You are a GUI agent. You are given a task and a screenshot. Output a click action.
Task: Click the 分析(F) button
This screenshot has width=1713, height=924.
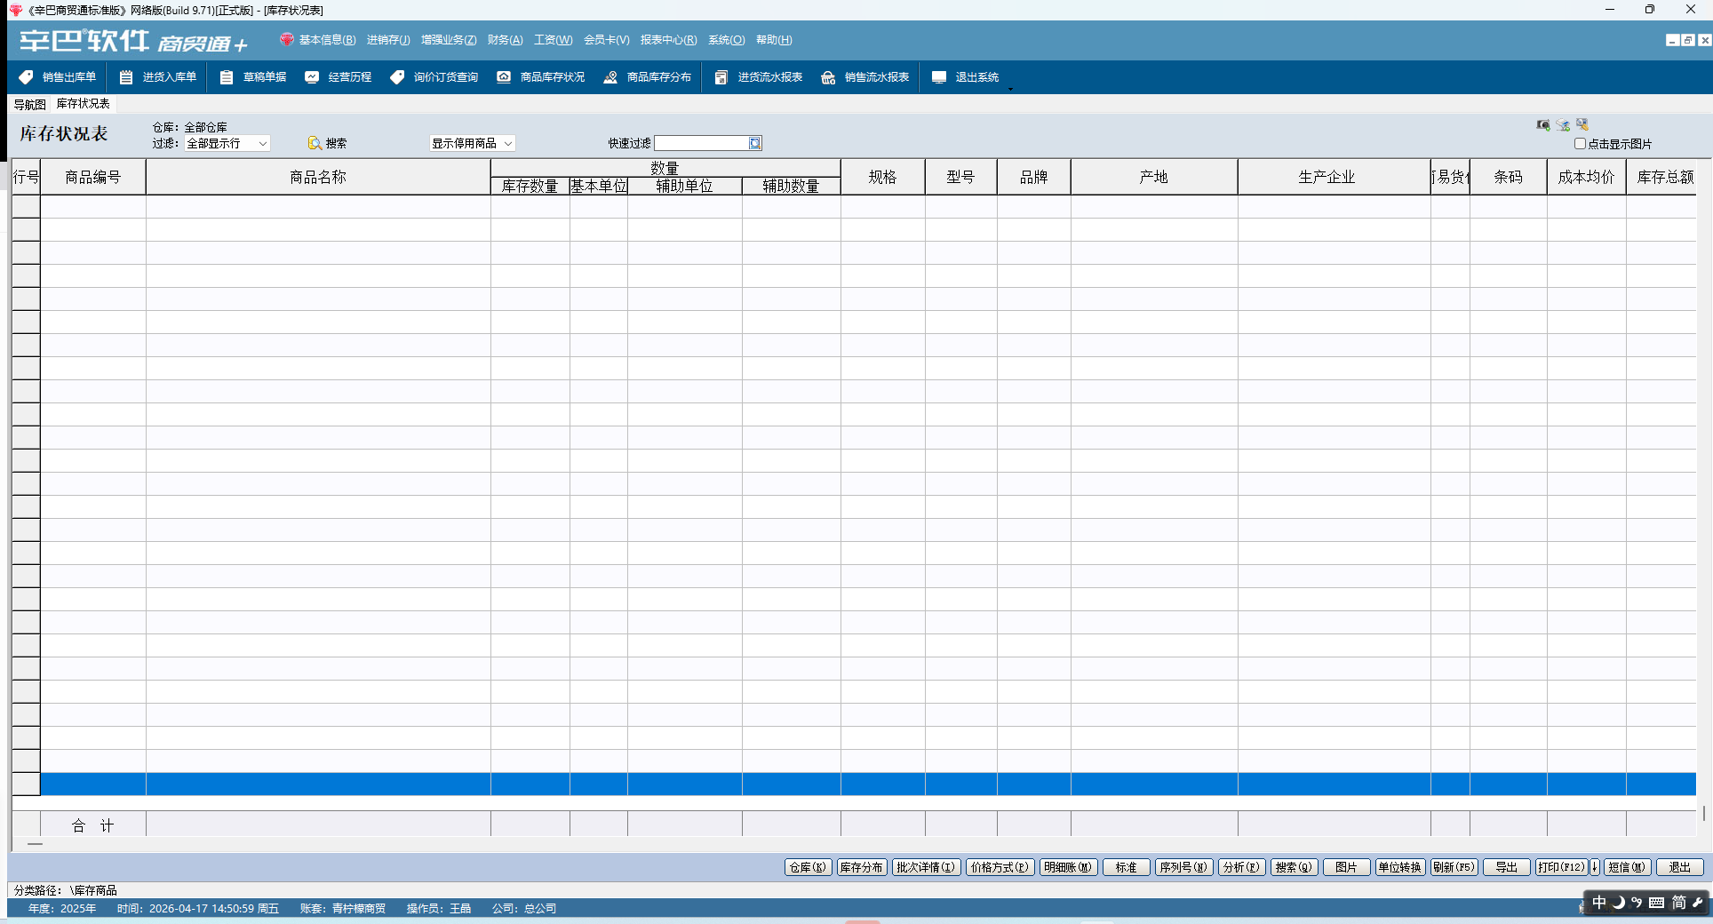(1241, 867)
